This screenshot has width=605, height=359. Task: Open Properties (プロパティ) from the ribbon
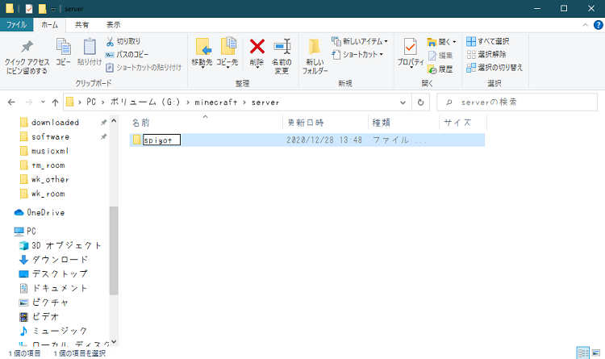[410, 48]
